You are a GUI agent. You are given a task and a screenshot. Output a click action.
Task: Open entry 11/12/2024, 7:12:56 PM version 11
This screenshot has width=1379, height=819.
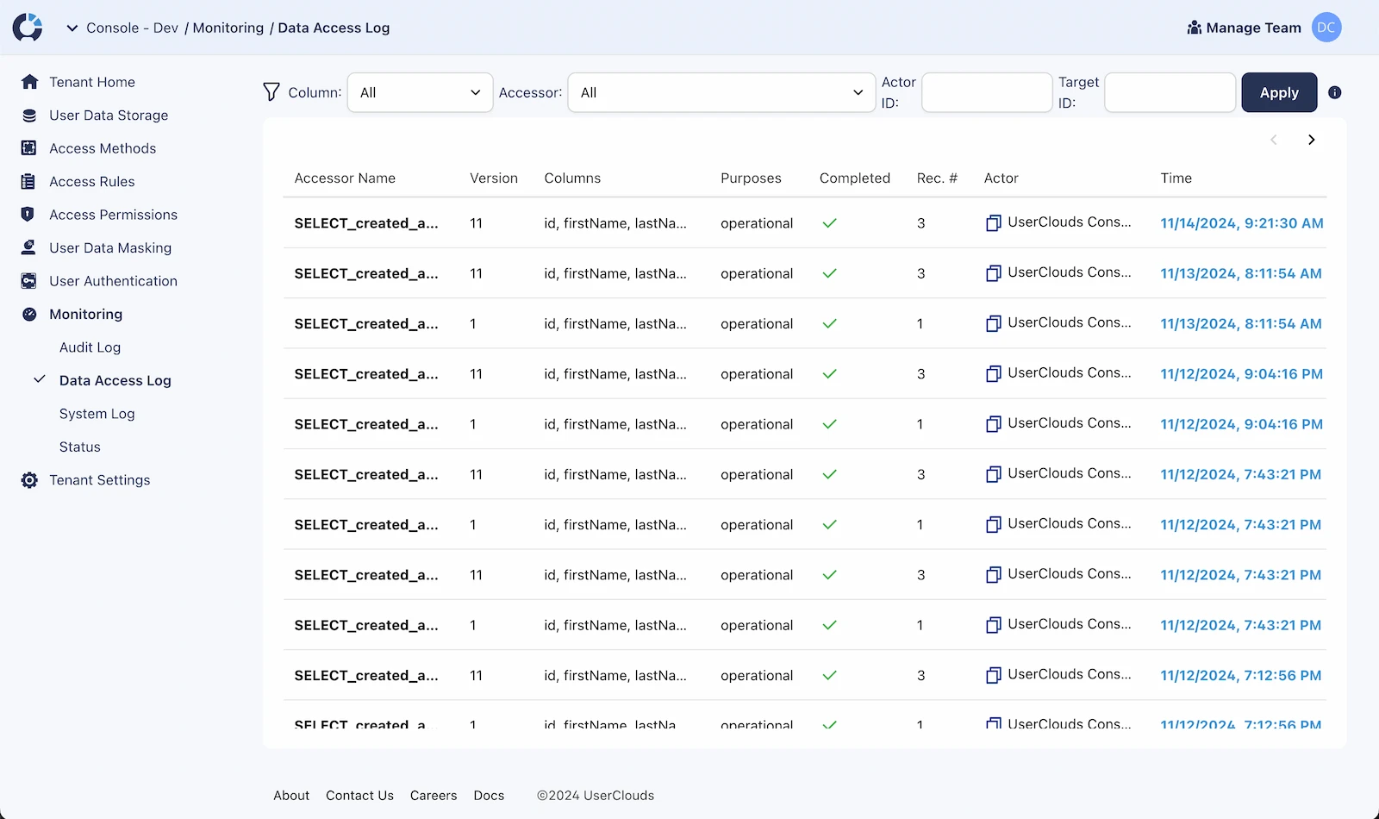1240,676
